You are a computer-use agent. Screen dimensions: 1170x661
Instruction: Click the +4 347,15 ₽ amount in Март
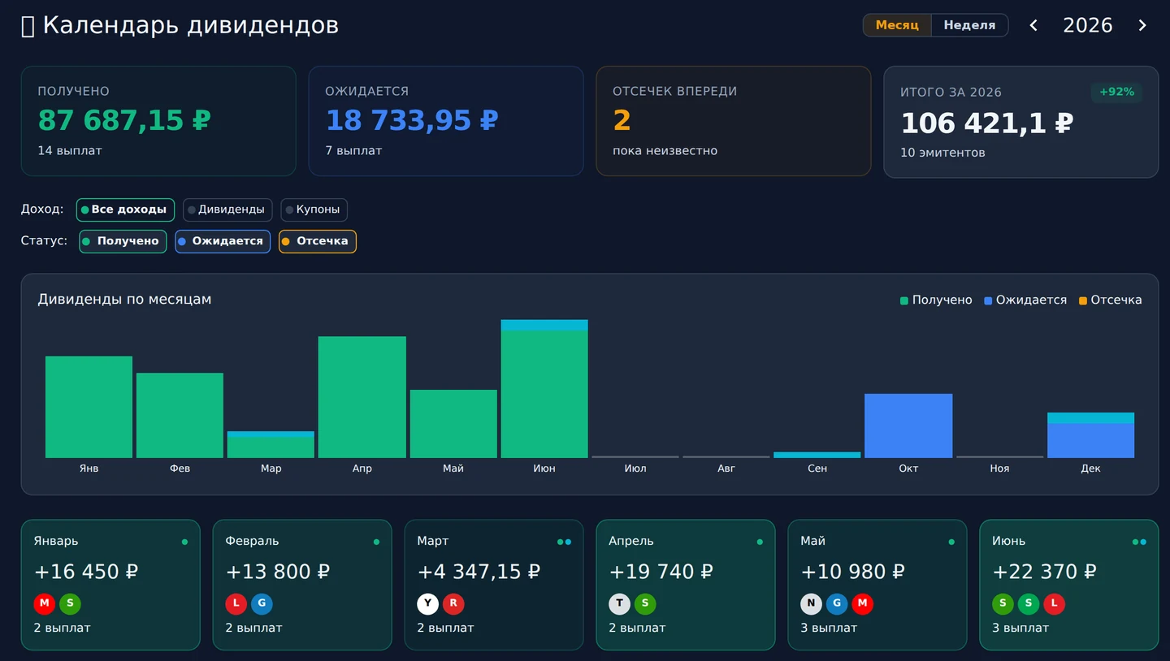click(x=479, y=572)
